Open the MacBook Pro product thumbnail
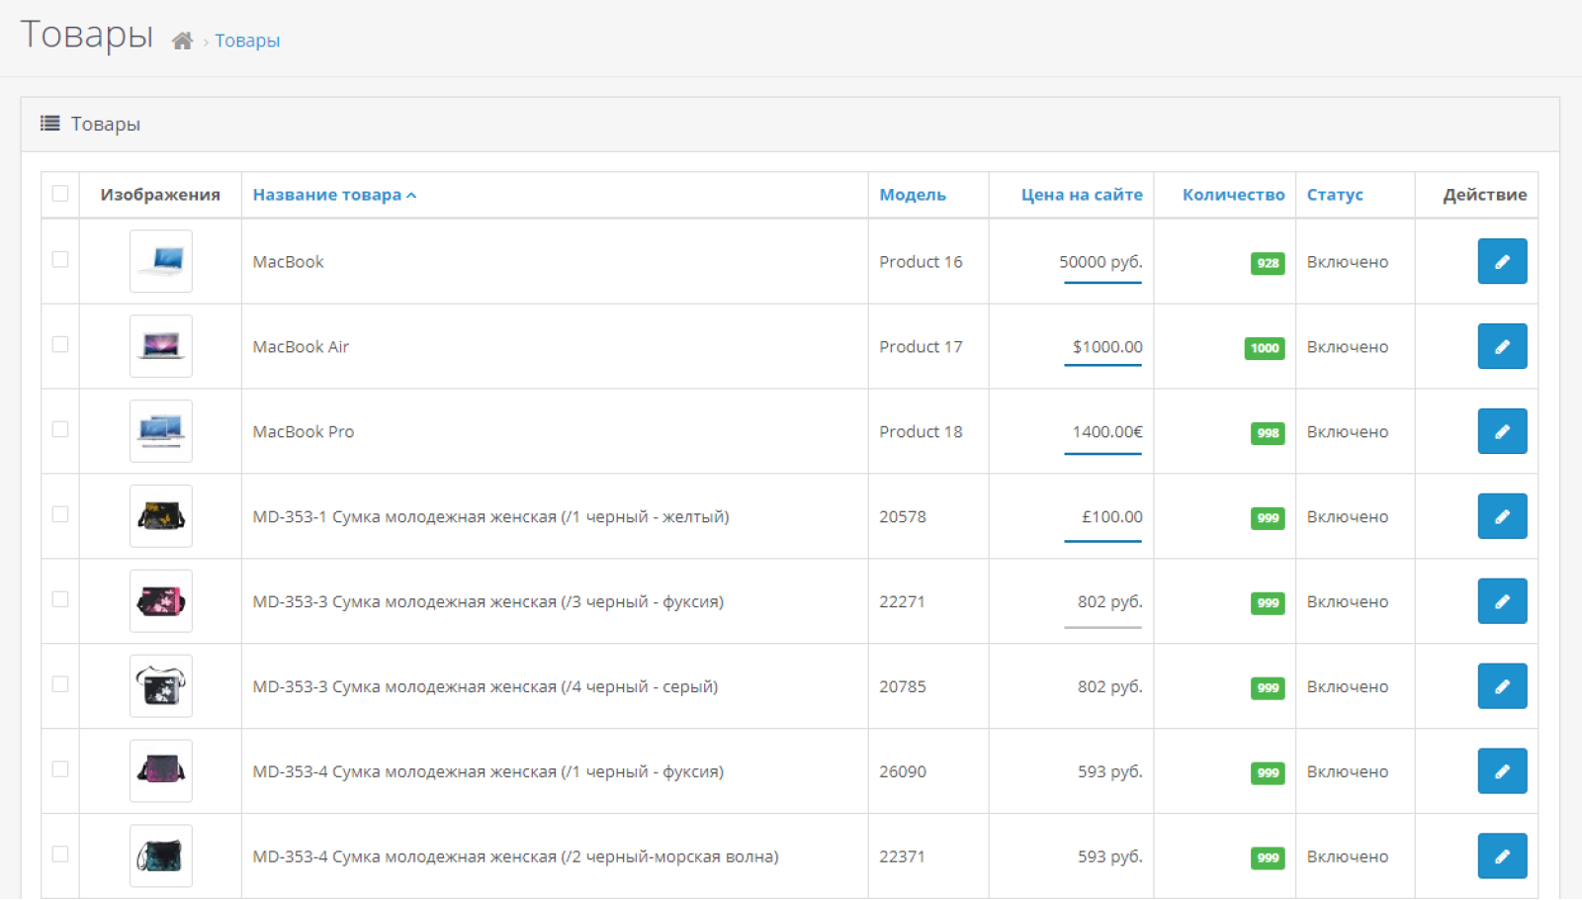This screenshot has height=900, width=1582. 161,431
